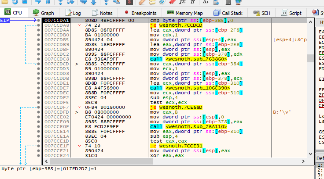Click the Run arrow toolbar icon
Screen dimensions: 324x179
[x=37, y=2]
